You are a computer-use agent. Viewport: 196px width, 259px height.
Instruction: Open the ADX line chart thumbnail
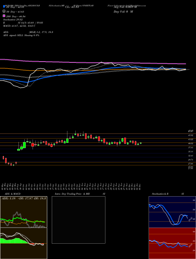pyautogui.click(x=24, y=212)
